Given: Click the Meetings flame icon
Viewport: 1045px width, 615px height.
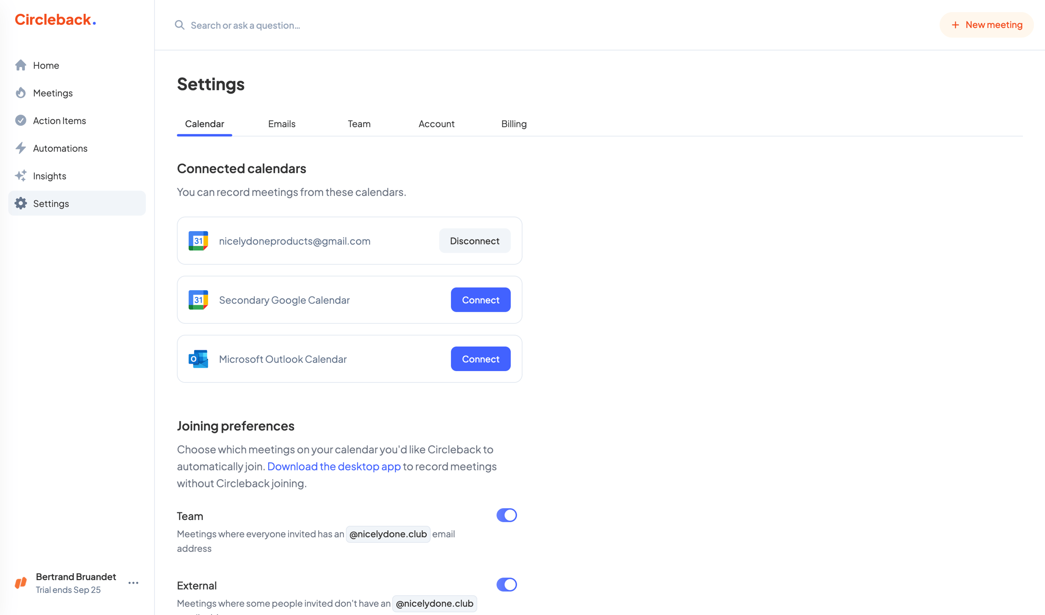Looking at the screenshot, I should coord(20,93).
